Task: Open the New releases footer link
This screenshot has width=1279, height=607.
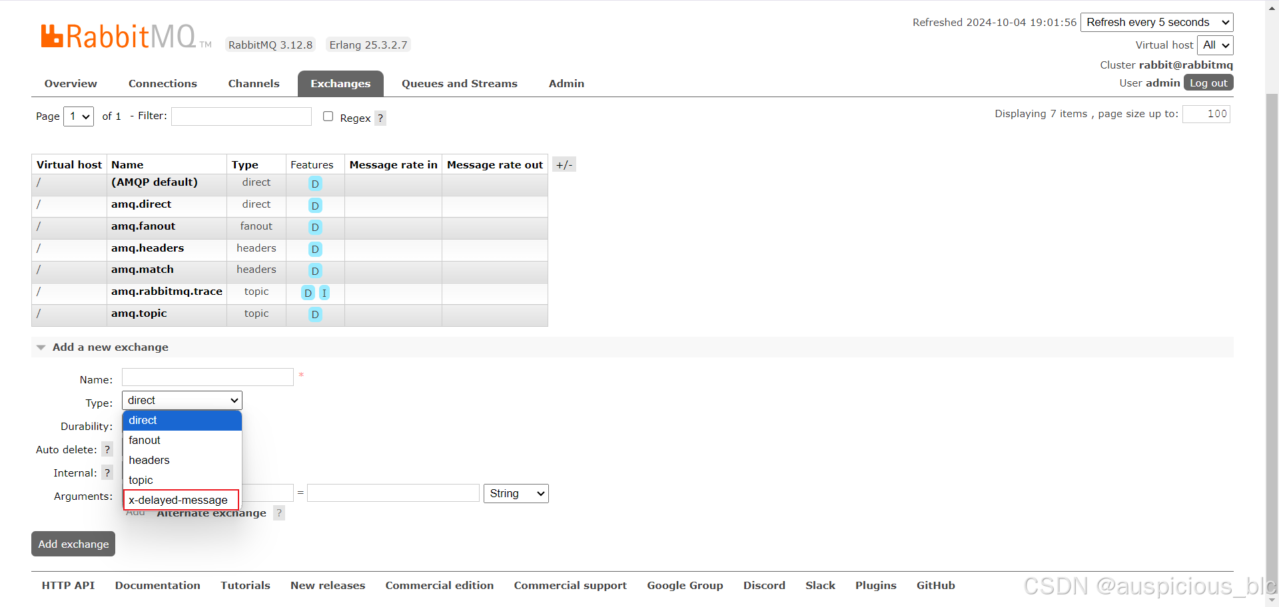Action: 328,585
